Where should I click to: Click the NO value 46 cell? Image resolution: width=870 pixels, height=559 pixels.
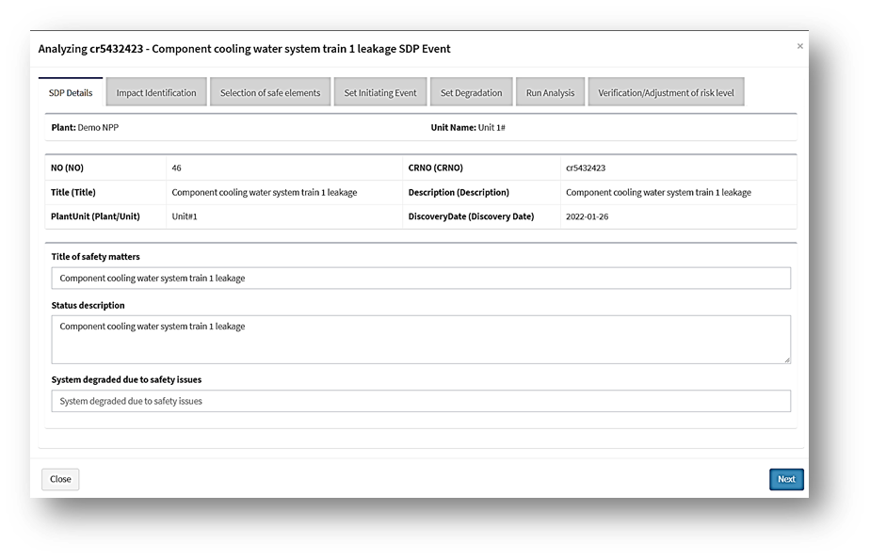tap(177, 168)
